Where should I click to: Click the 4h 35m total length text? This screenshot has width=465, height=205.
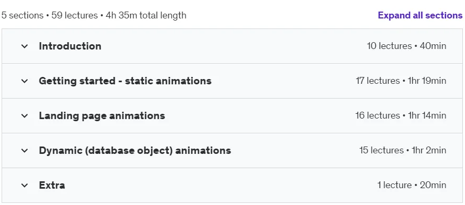(146, 15)
